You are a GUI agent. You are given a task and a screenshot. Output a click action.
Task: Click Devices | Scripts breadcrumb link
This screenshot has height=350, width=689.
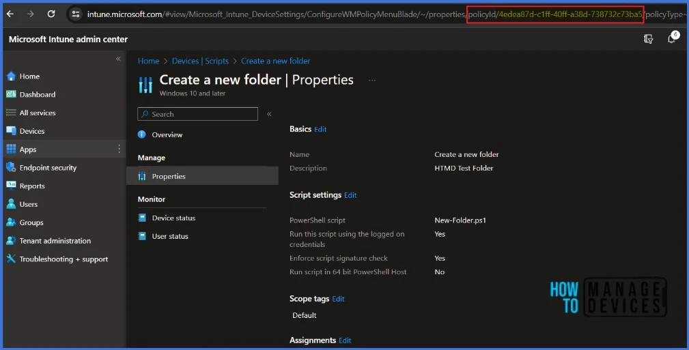coord(200,61)
